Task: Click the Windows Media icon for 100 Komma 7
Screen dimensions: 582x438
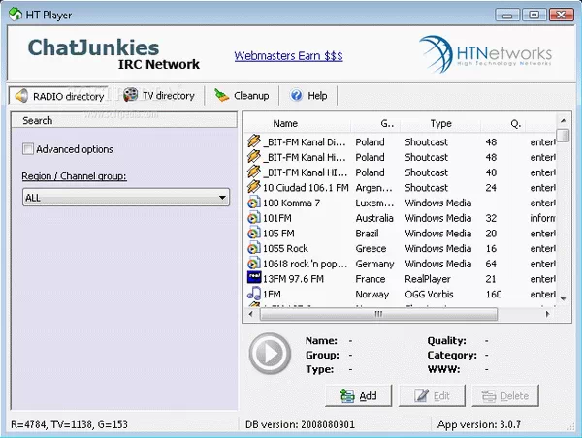Action: 254,203
